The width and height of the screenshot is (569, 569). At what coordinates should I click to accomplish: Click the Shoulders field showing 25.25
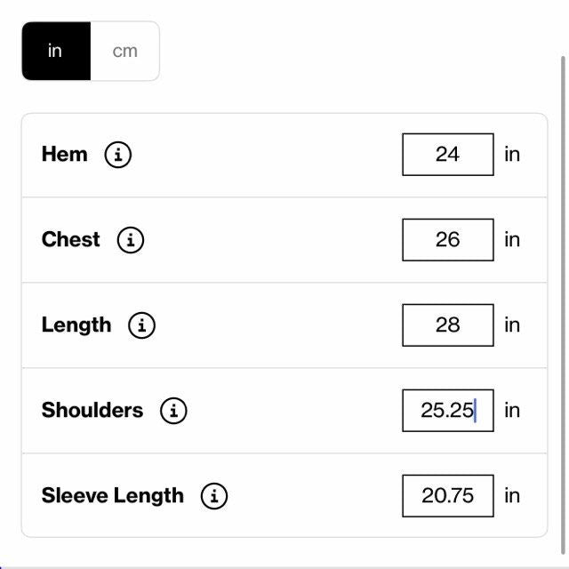coord(447,411)
